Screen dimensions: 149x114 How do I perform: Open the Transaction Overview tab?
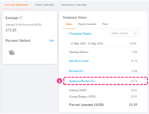pos(73,5)
